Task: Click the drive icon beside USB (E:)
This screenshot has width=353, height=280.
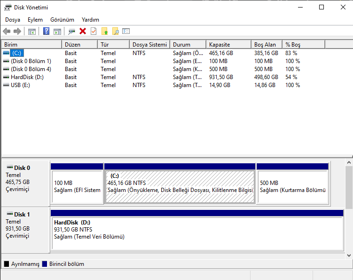Action: click(x=6, y=85)
